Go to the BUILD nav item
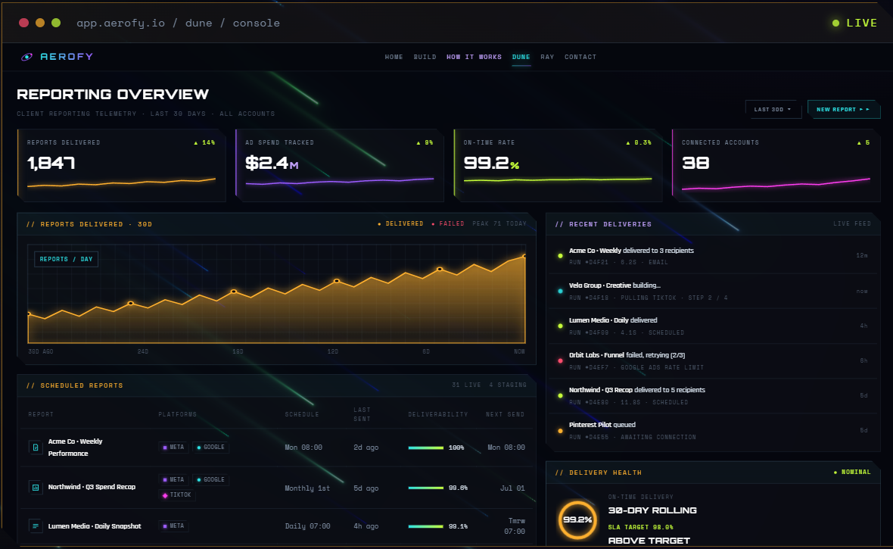Viewport: 893px width, 549px height. click(425, 57)
